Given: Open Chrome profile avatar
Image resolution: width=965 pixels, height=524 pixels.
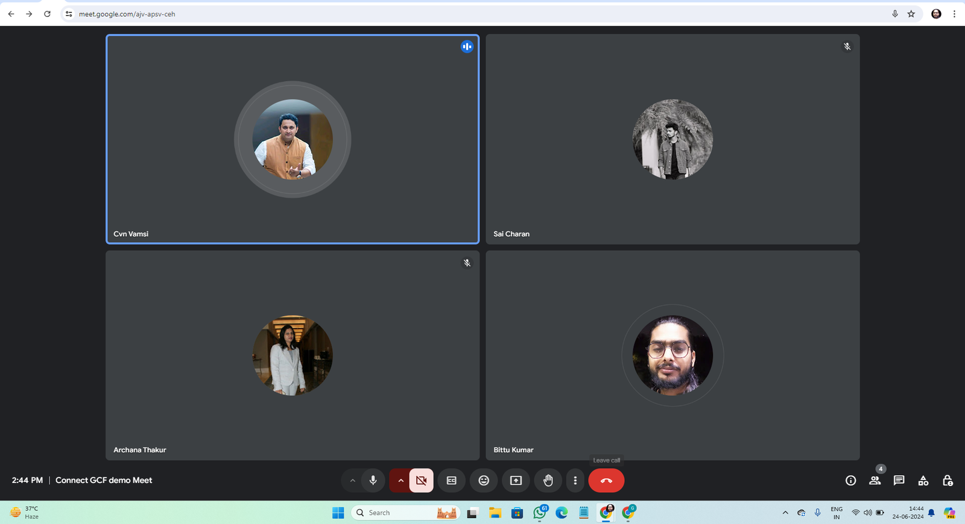Looking at the screenshot, I should click(936, 14).
